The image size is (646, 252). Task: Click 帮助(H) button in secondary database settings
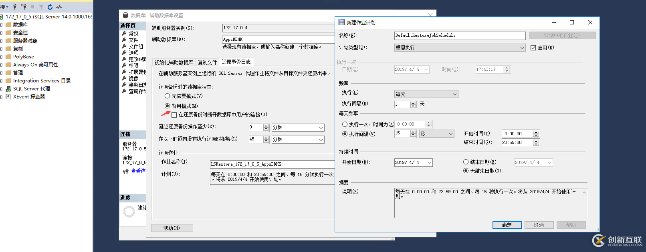click(172, 228)
